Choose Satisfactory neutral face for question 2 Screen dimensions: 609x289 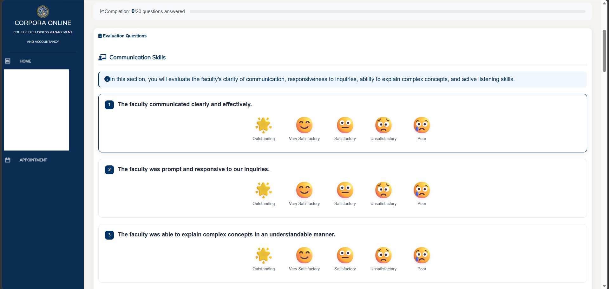pos(345,190)
